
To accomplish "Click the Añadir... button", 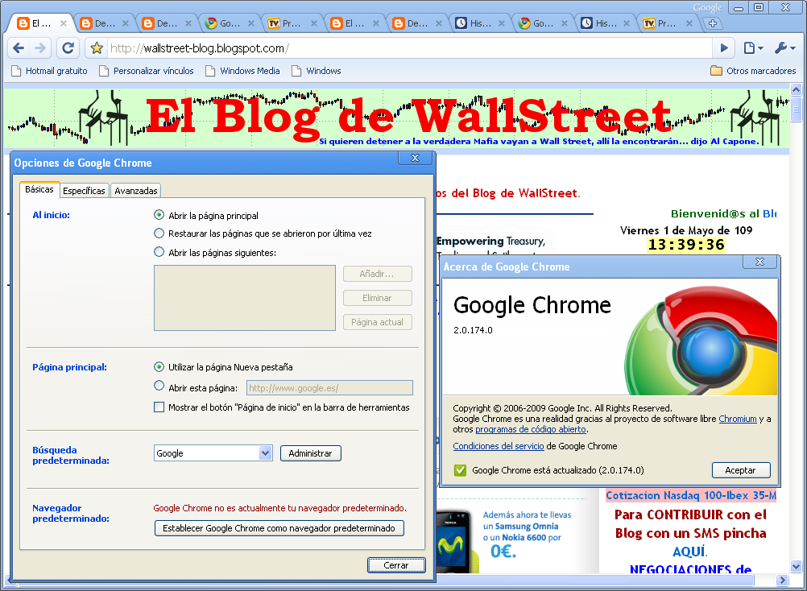I will pyautogui.click(x=377, y=274).
